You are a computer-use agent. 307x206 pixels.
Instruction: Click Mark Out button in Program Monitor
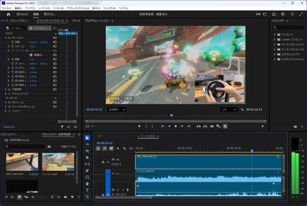[152, 126]
